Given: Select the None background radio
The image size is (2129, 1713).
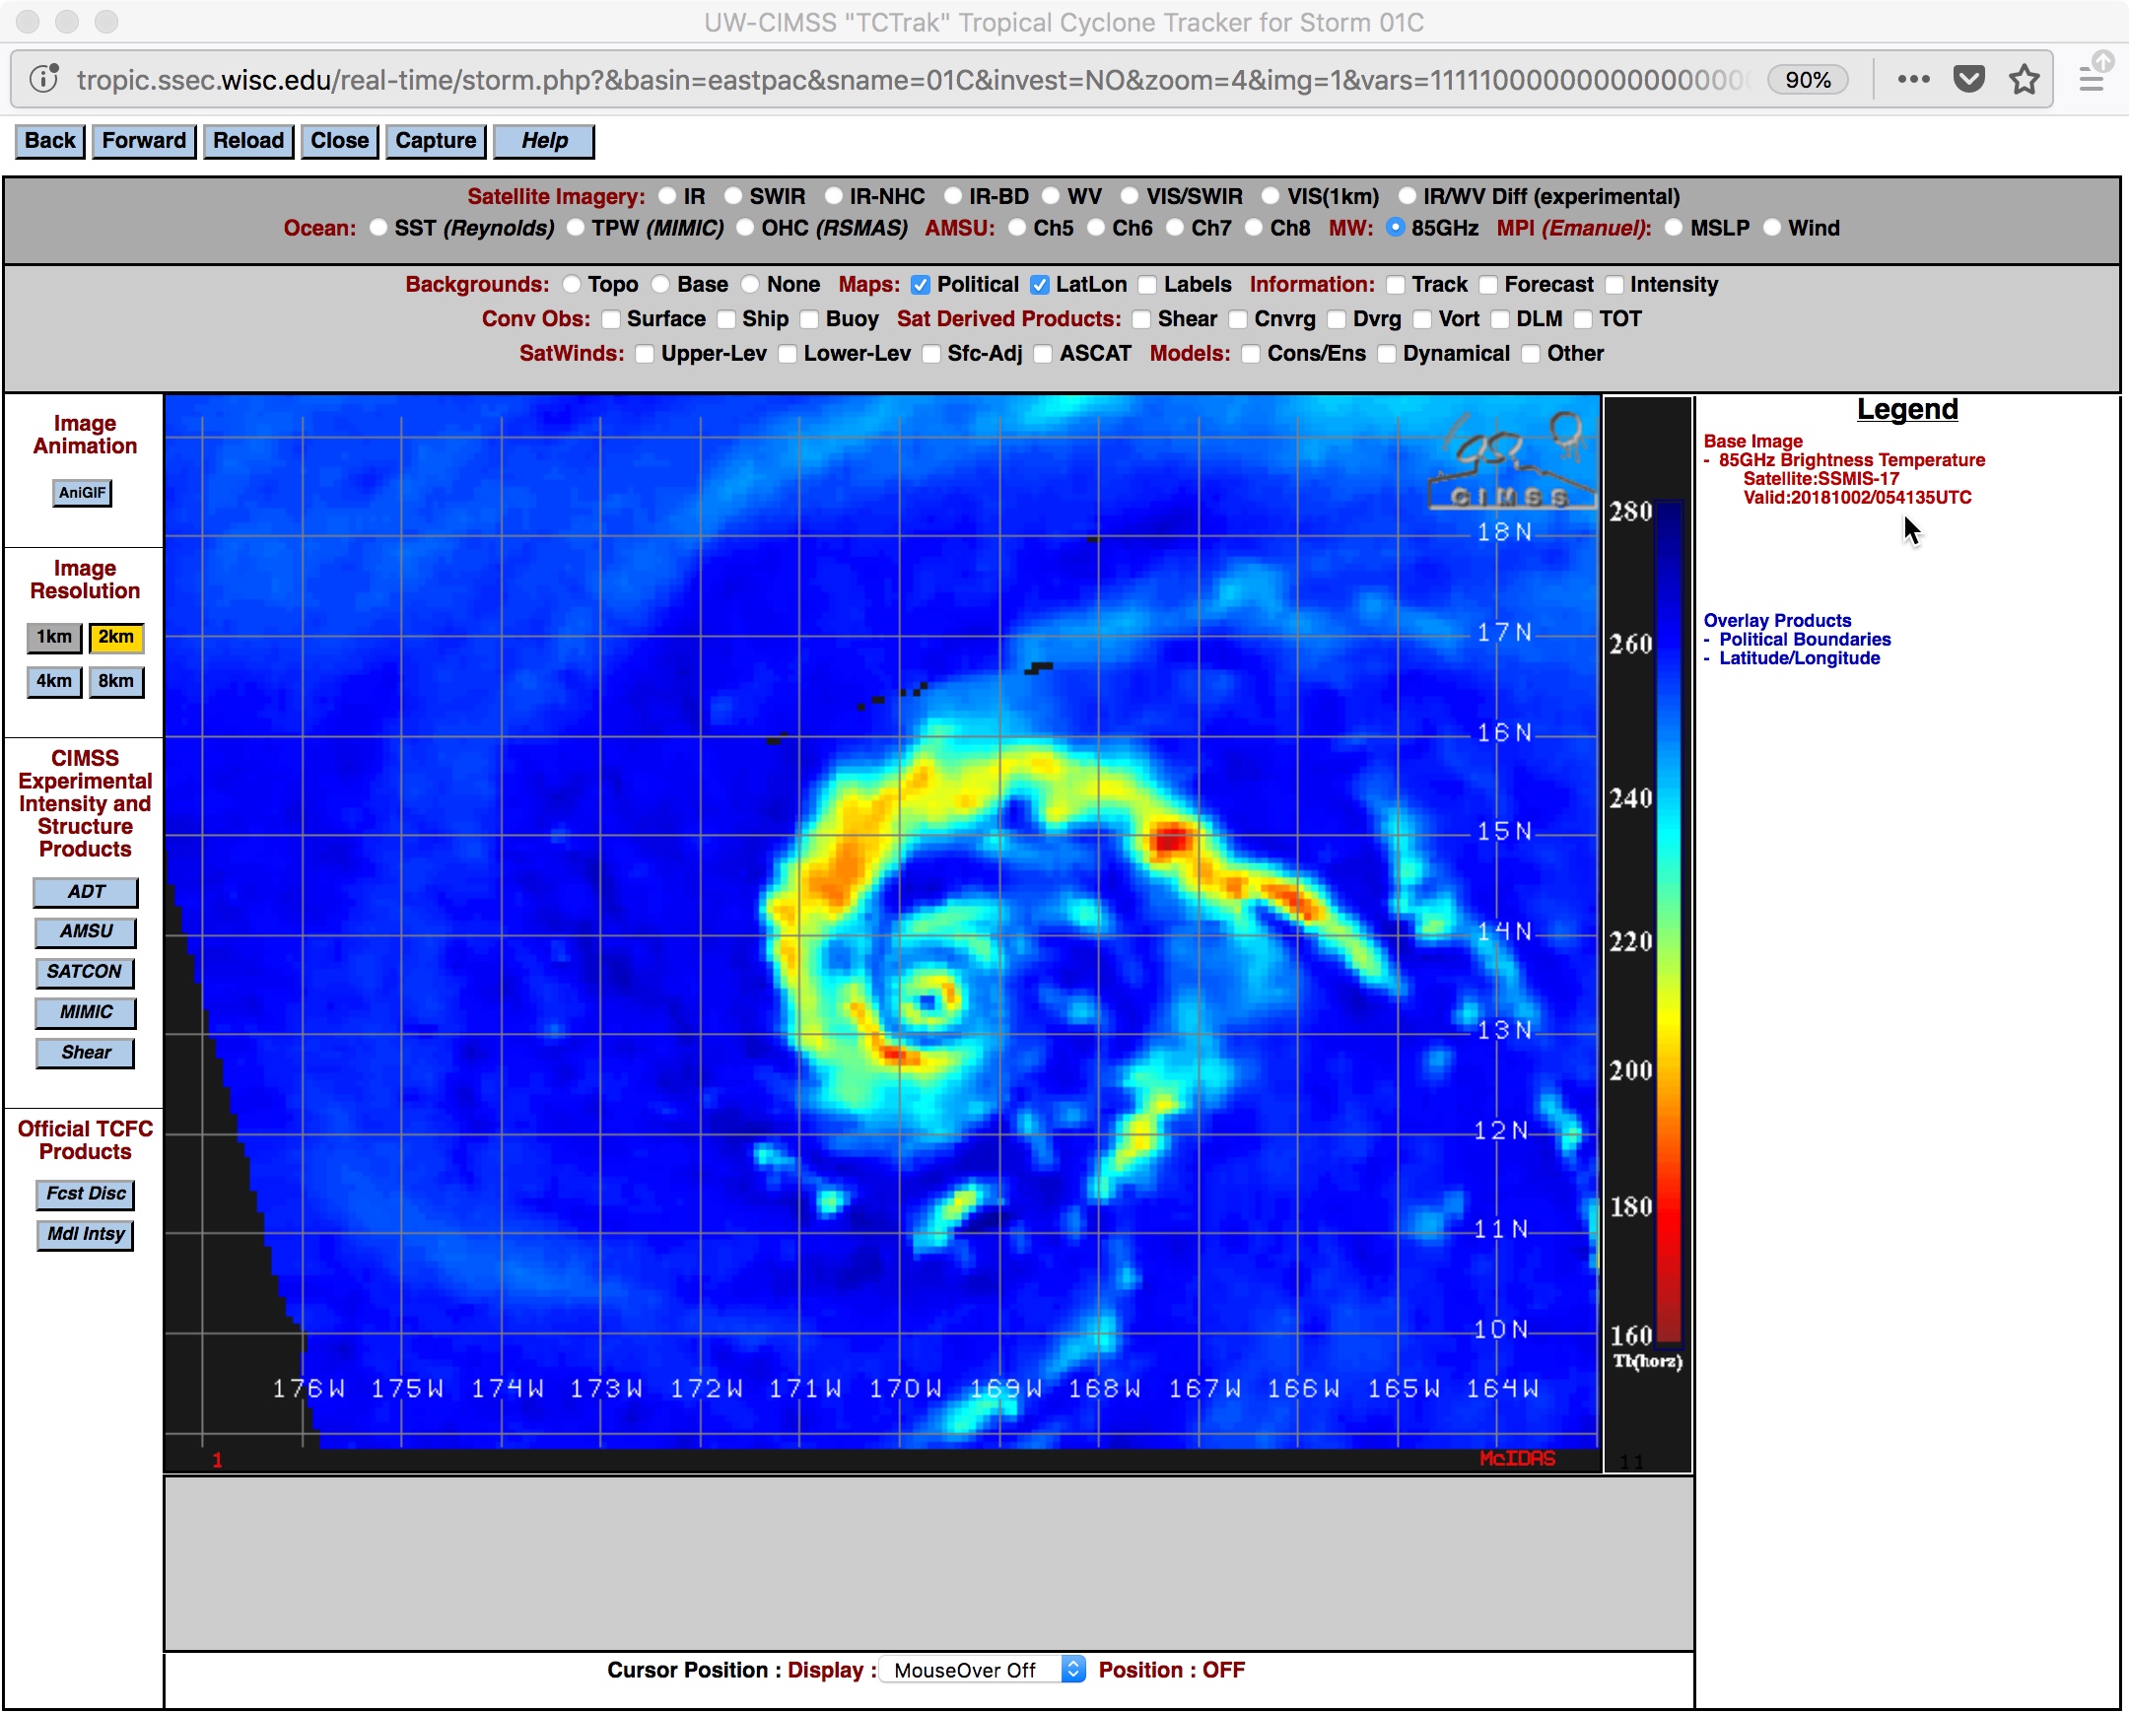Looking at the screenshot, I should 750,284.
